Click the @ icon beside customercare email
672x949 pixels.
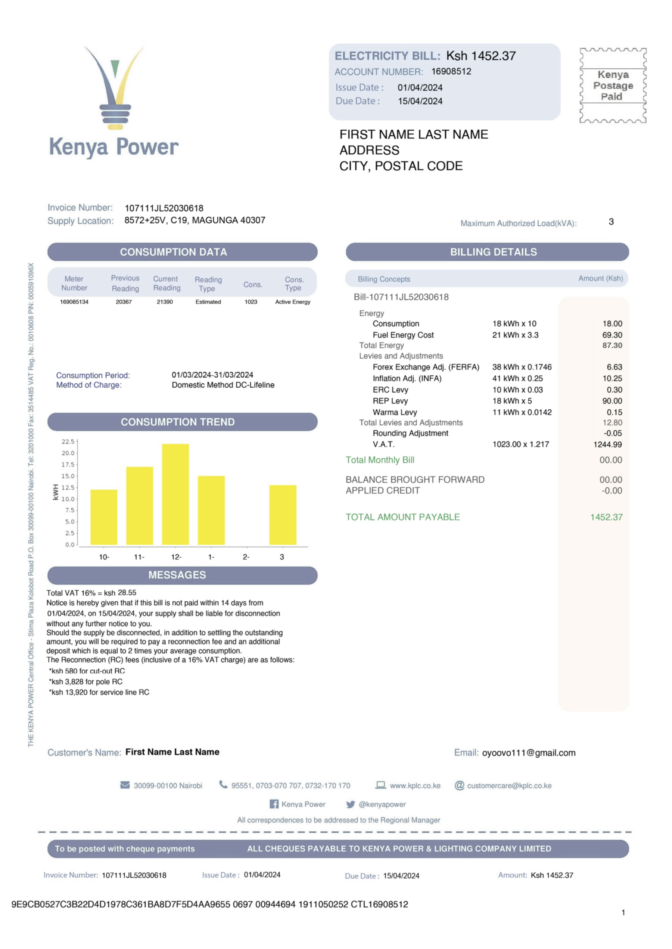tap(459, 785)
